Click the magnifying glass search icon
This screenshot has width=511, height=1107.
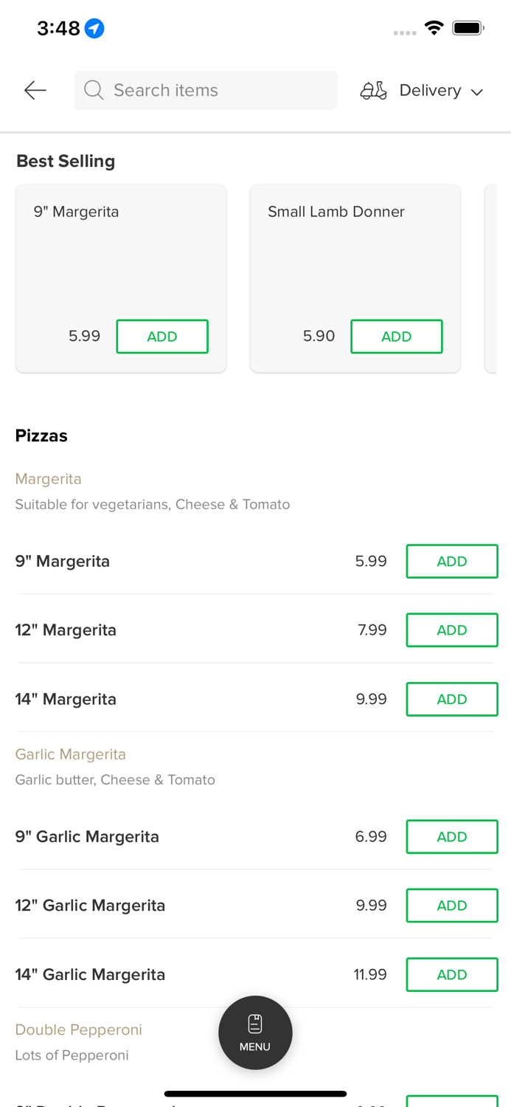coord(94,90)
